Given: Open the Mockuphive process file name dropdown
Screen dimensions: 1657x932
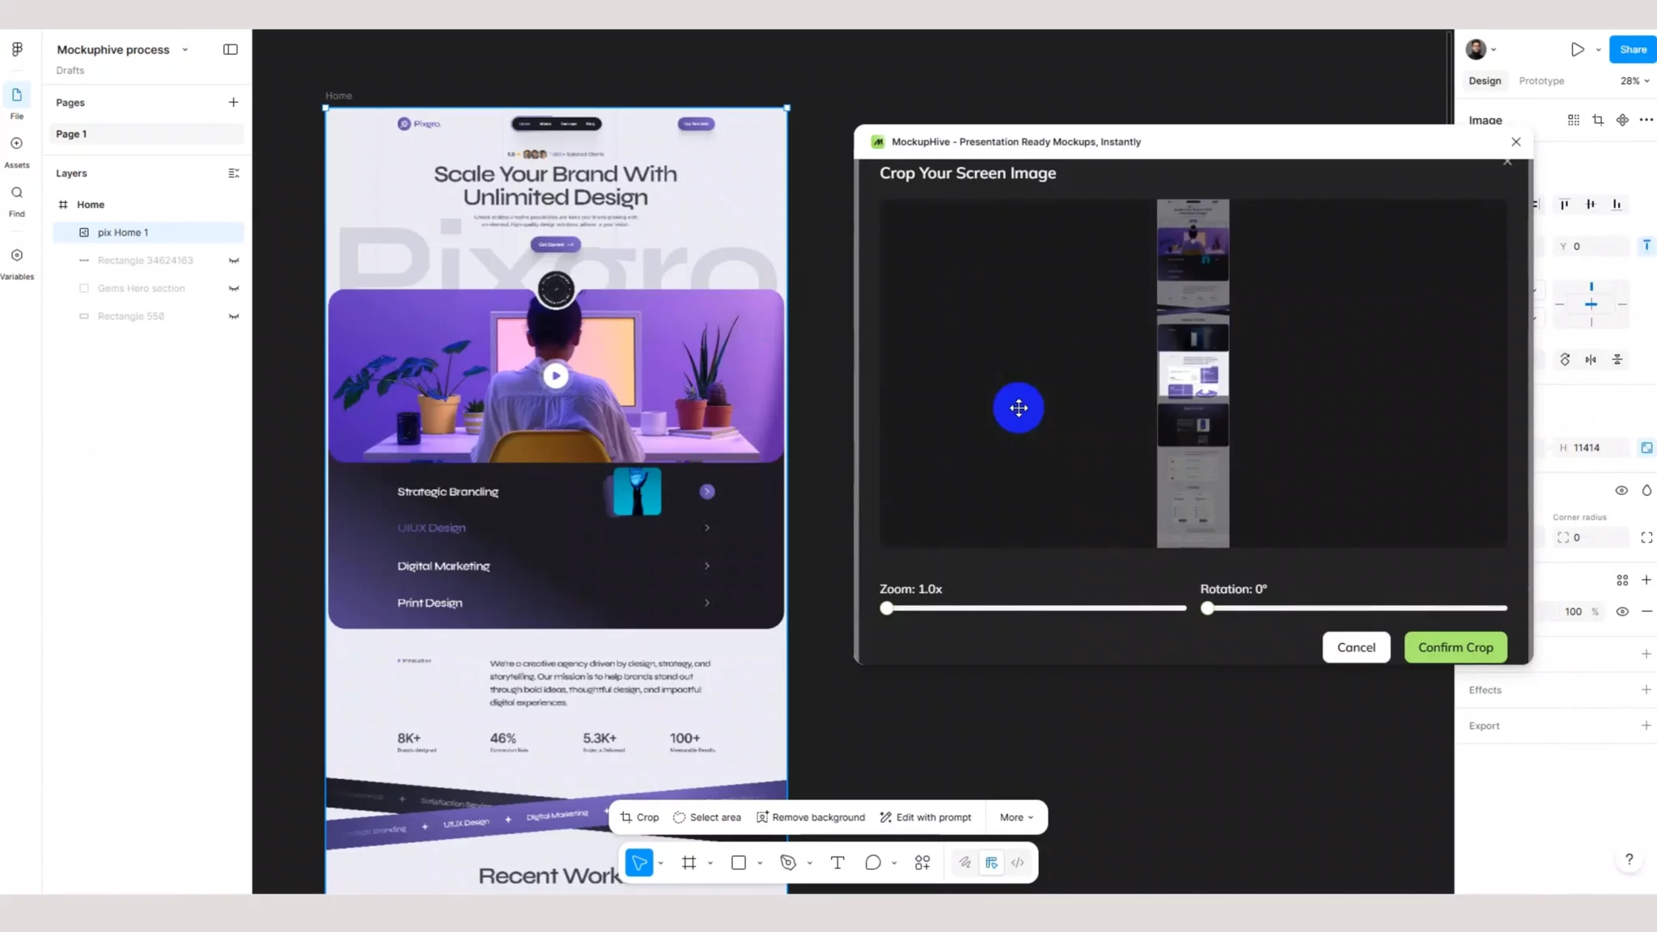Looking at the screenshot, I should pos(185,49).
